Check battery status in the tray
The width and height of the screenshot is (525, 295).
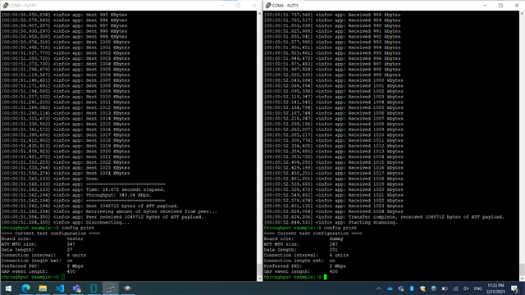(445, 288)
